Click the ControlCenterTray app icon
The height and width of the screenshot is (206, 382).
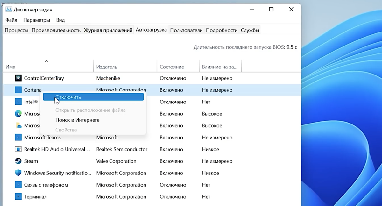tap(18, 78)
